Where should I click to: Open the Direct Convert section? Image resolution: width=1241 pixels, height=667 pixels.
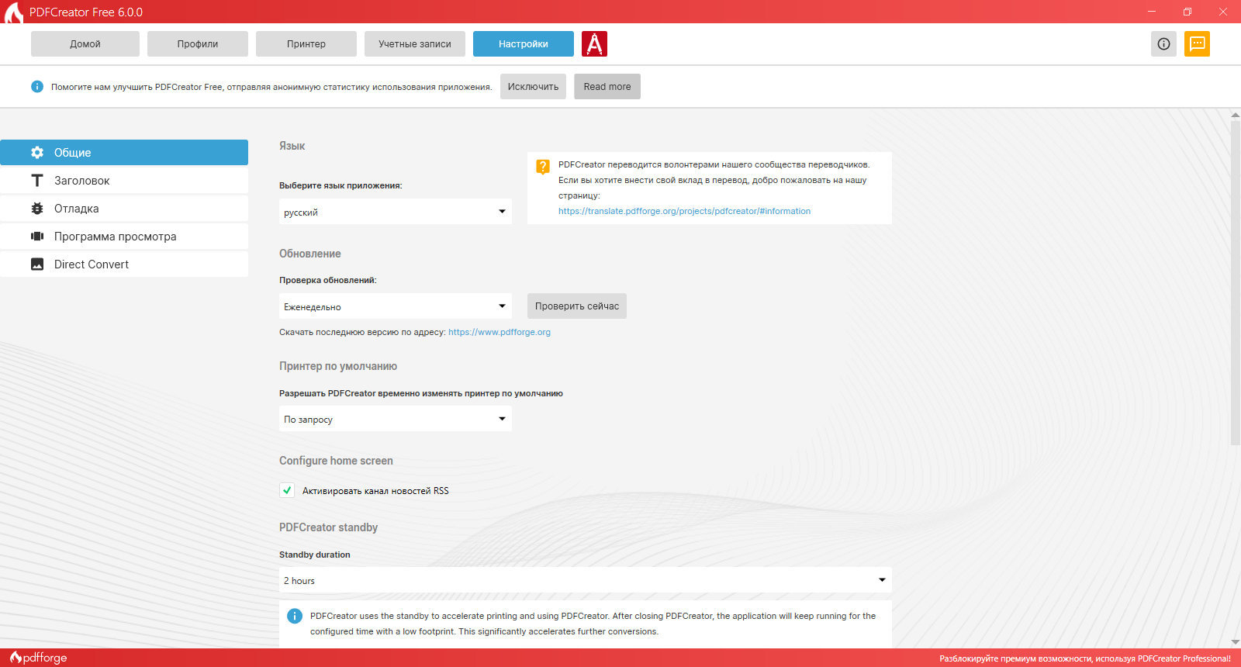124,264
